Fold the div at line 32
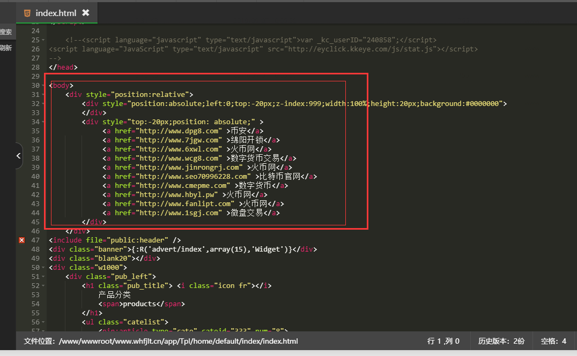Viewport: 577px width, 356px height. click(x=43, y=104)
